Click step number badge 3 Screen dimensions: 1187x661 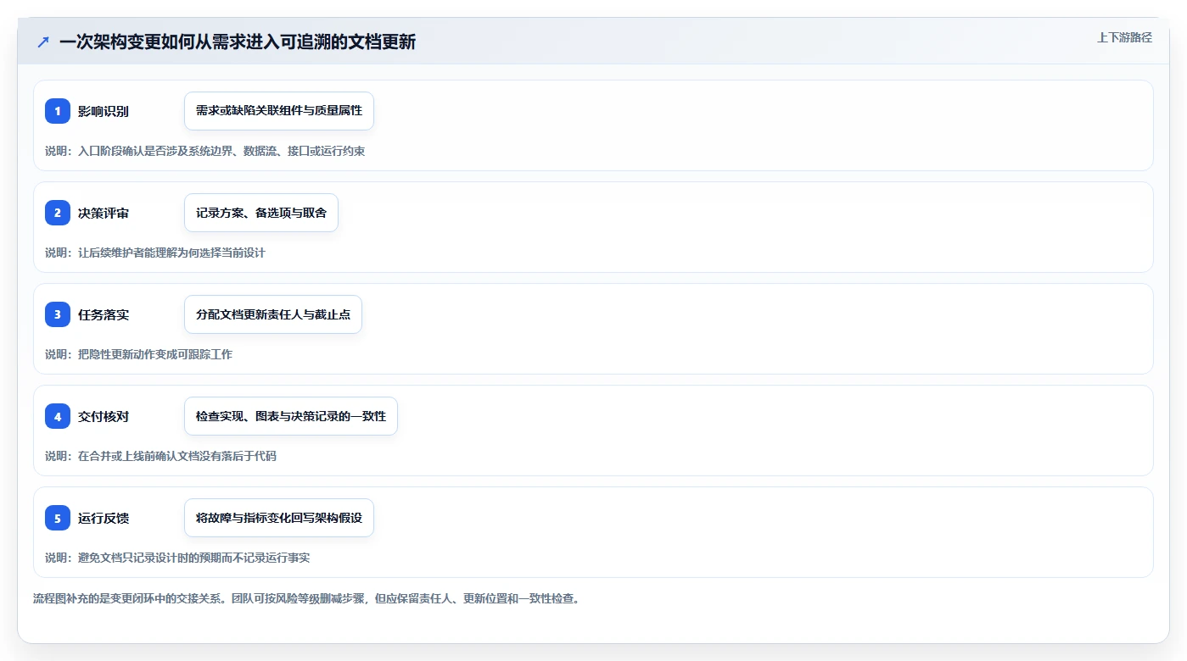pos(58,314)
